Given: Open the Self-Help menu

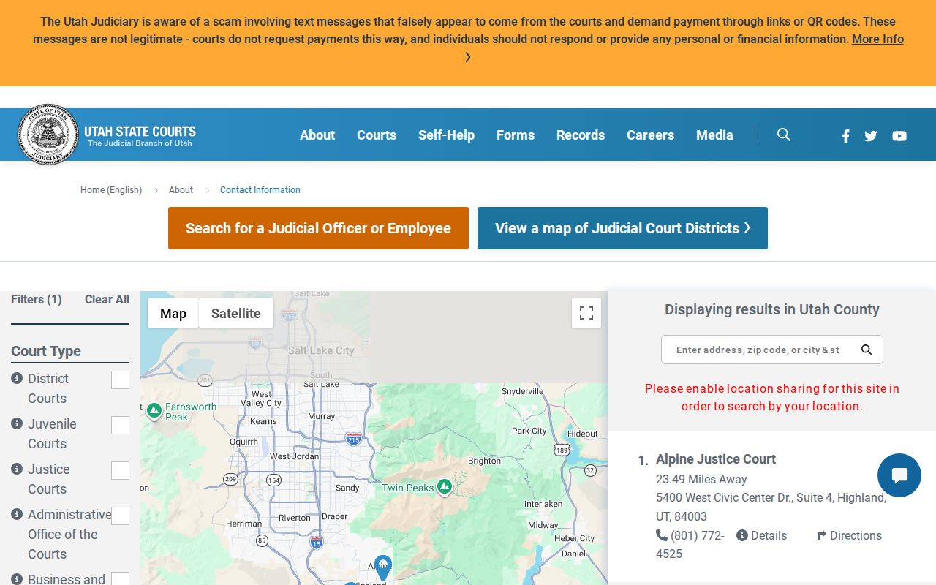Looking at the screenshot, I should [x=446, y=135].
